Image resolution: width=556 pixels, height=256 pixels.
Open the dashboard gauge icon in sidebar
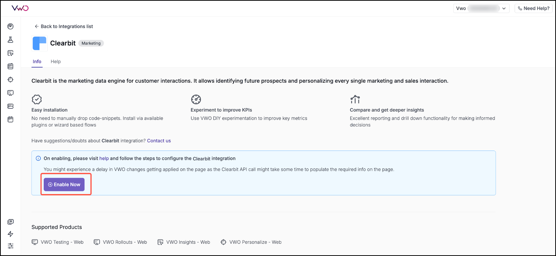point(10,26)
